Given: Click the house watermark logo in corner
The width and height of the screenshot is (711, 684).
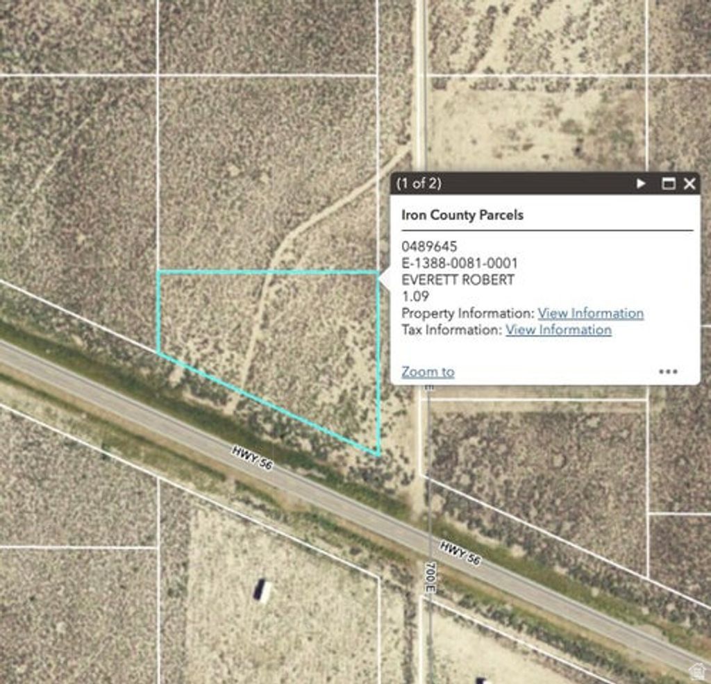Looking at the screenshot, I should (x=698, y=671).
